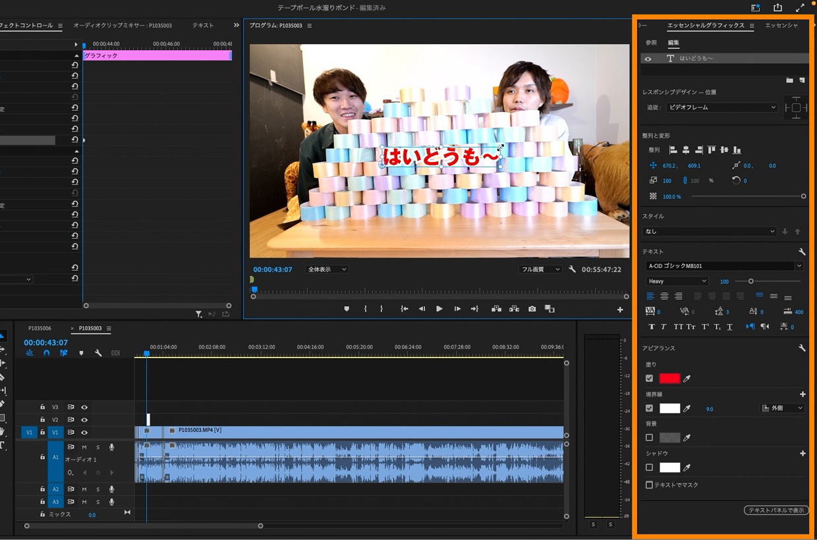Image resolution: width=817 pixels, height=540 pixels.
Task: Select left-align text paragraph icon
Action: (651, 296)
